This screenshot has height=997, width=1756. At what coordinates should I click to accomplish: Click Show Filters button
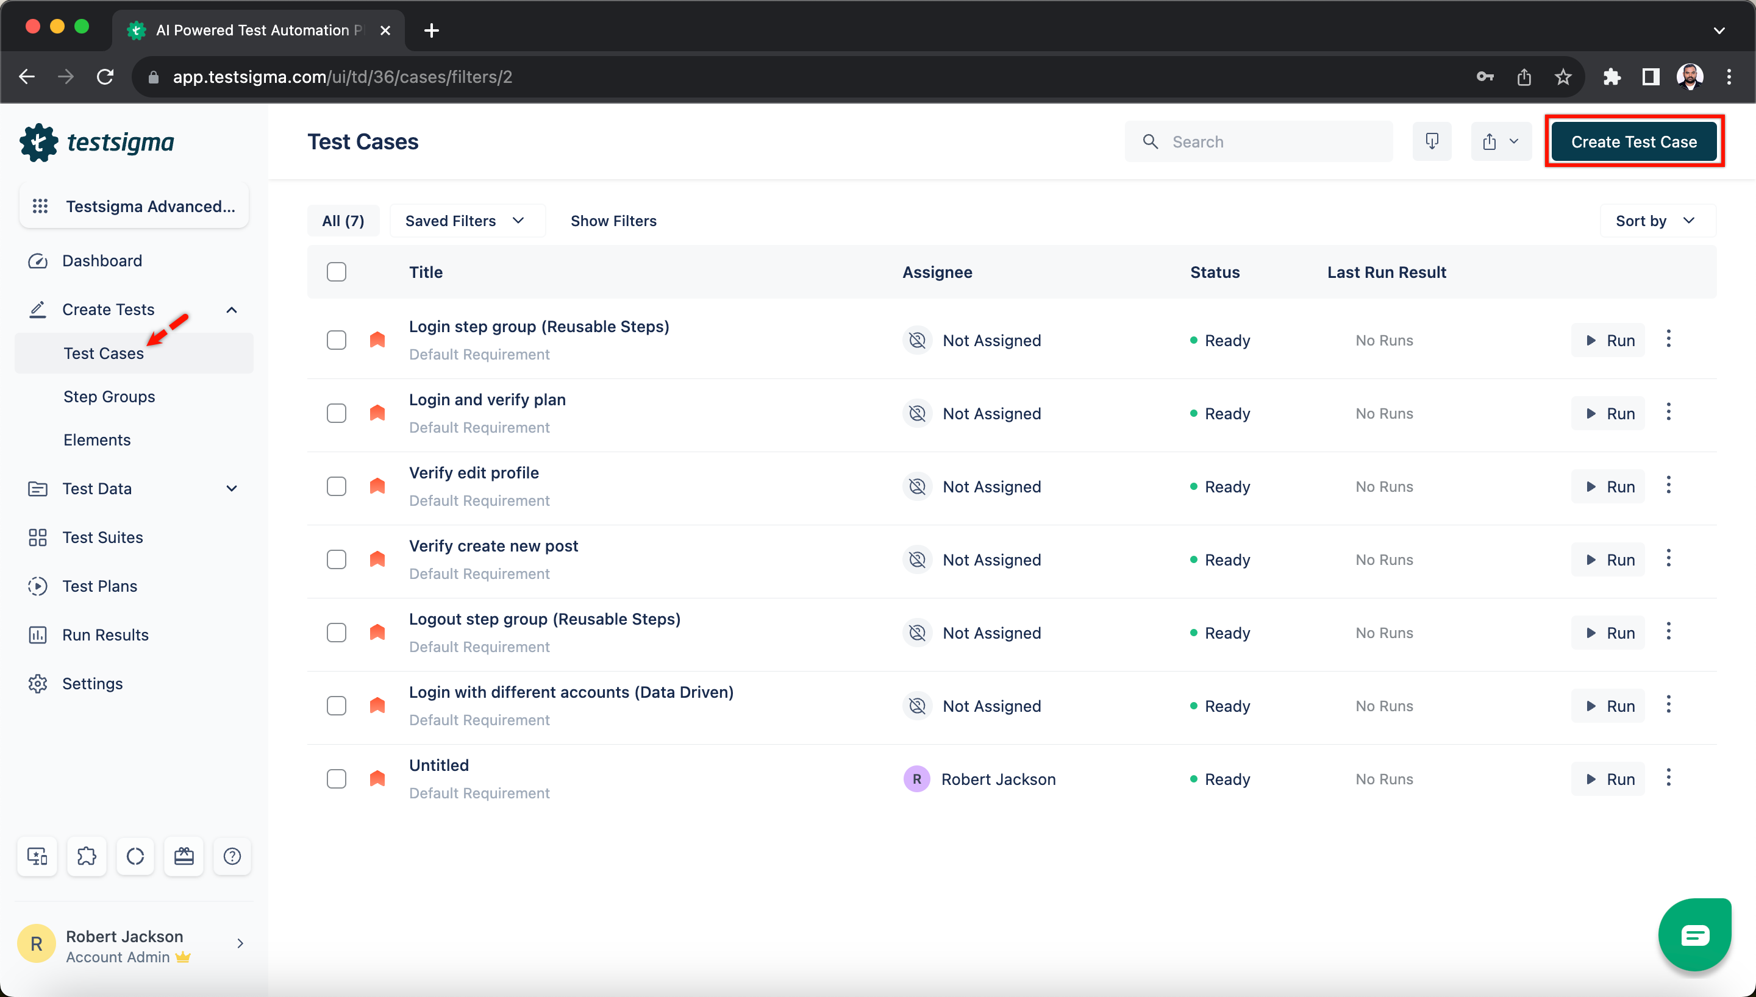(613, 221)
